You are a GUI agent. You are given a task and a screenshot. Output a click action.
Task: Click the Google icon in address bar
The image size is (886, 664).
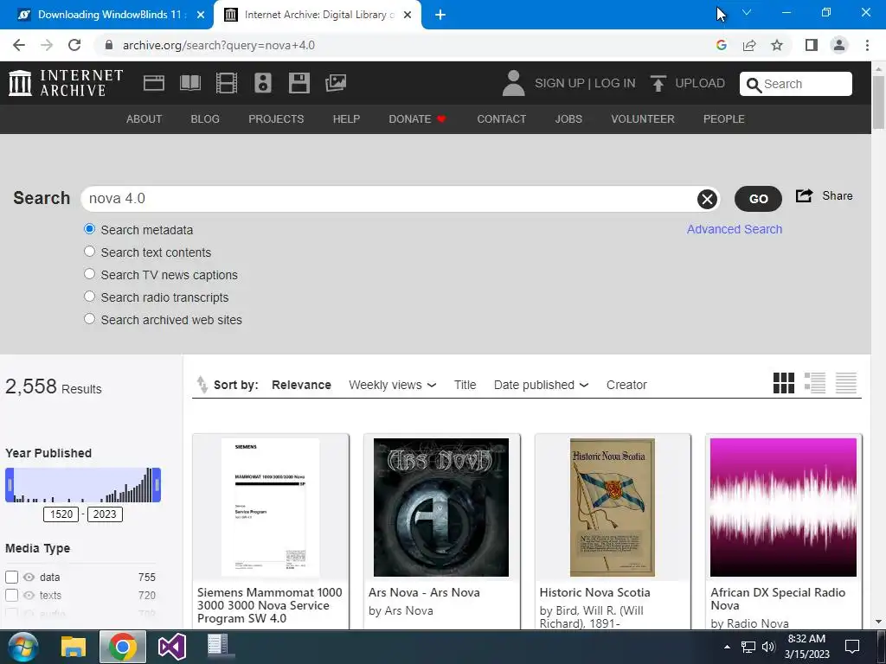click(721, 45)
